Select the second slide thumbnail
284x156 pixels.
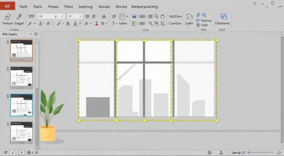(21, 78)
